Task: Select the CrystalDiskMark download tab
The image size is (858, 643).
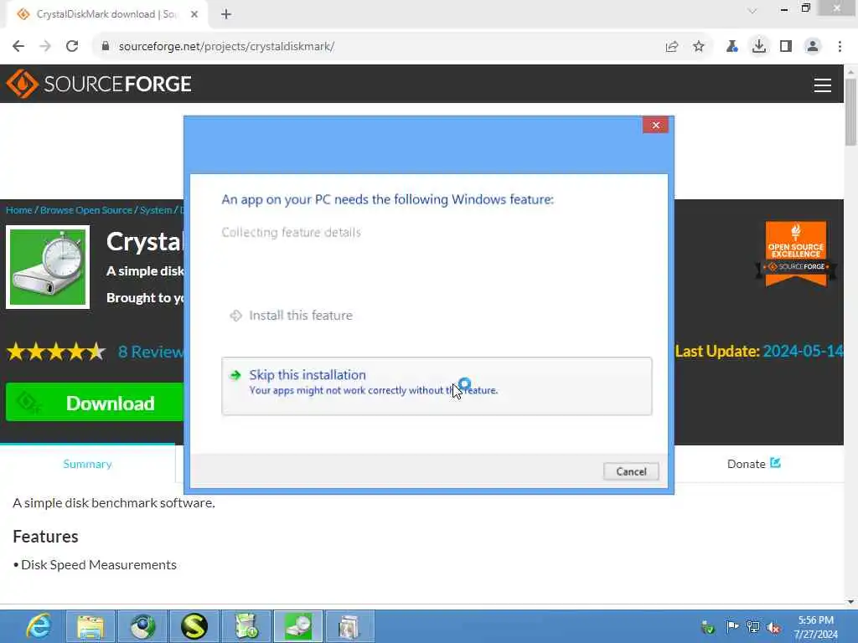Action: 106,15
